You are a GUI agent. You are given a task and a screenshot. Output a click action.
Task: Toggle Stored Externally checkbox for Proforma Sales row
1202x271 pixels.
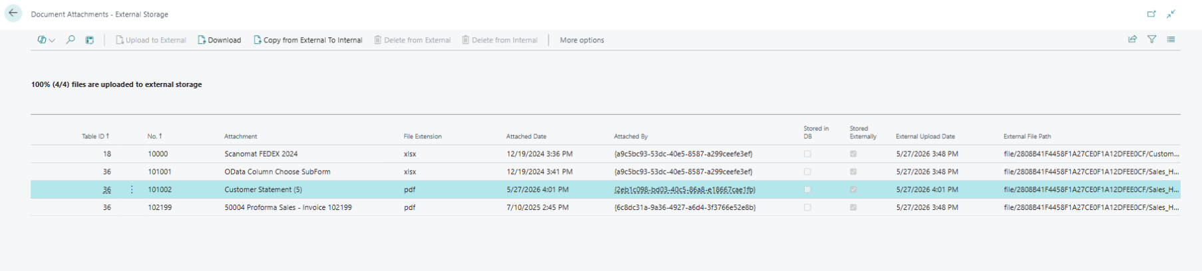point(853,207)
